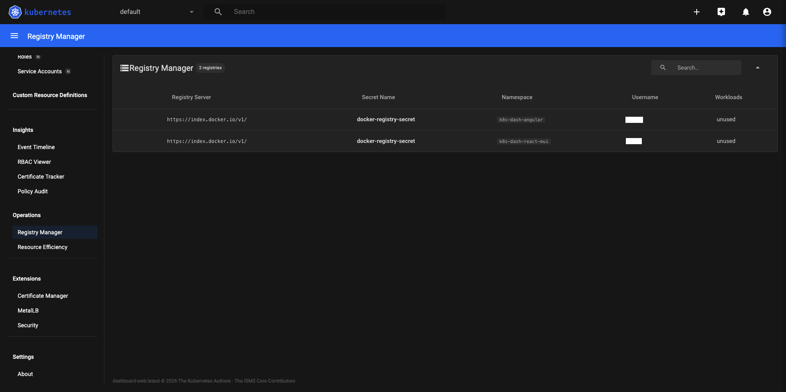Collapse the Registry Manager card arrow
786x392 pixels.
click(758, 68)
